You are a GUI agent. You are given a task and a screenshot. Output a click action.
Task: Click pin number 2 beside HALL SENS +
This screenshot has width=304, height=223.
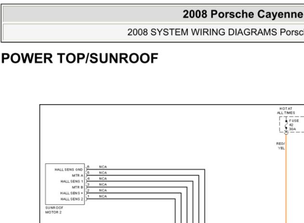(x=88, y=190)
